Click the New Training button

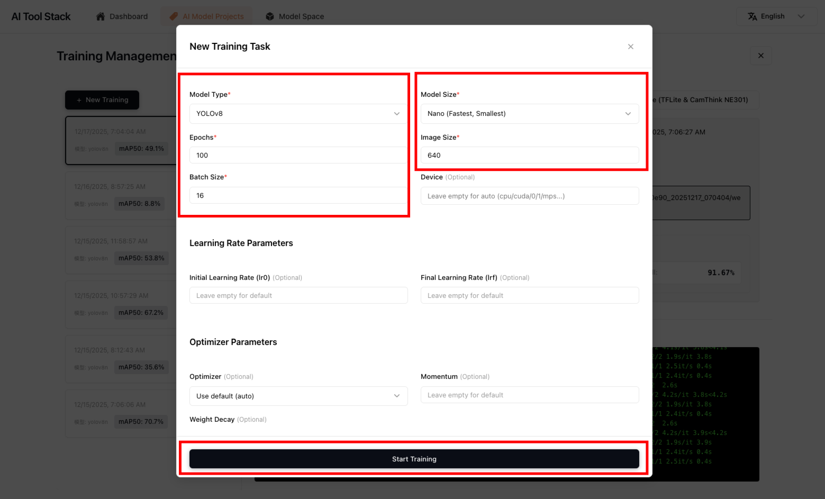pos(102,100)
